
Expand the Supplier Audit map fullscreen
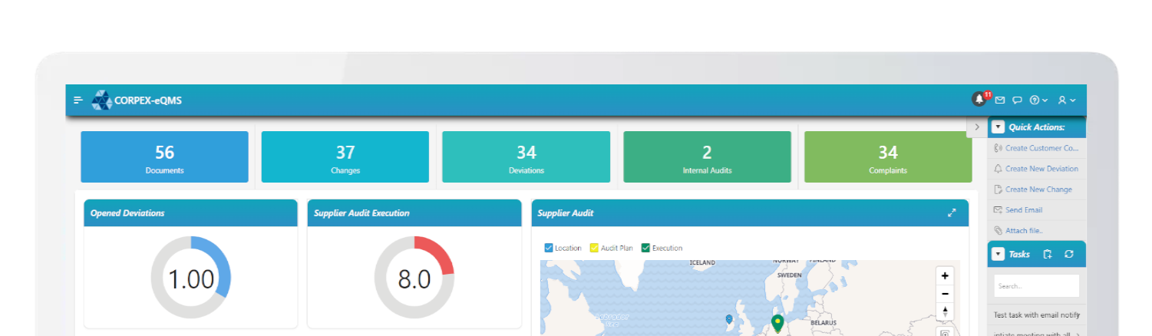coord(952,213)
